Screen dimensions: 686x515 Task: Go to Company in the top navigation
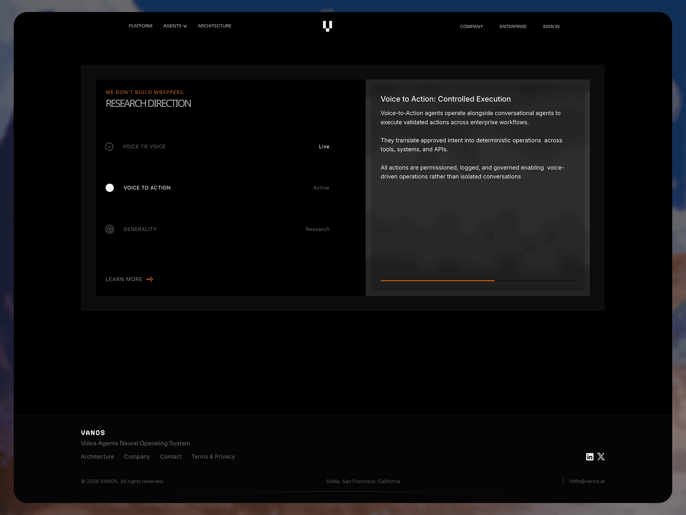click(472, 27)
